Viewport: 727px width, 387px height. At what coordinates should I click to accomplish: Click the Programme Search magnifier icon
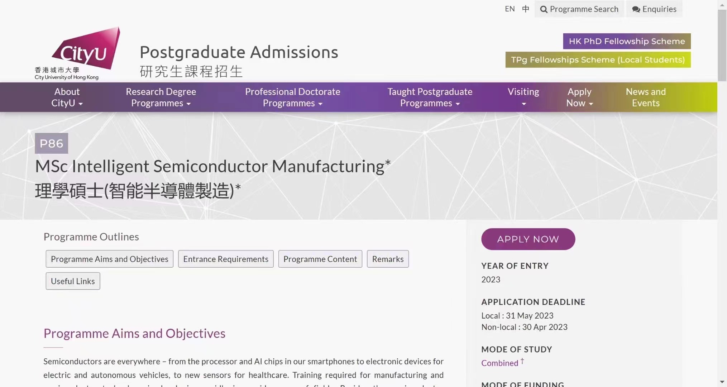tap(544, 9)
